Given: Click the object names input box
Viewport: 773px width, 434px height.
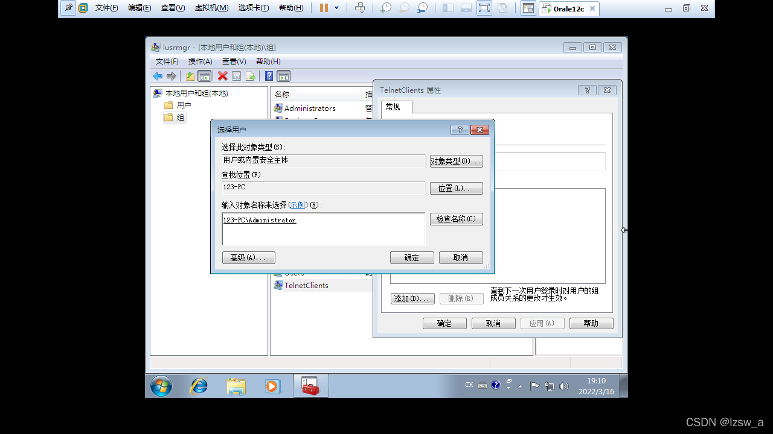Looking at the screenshot, I should (323, 229).
